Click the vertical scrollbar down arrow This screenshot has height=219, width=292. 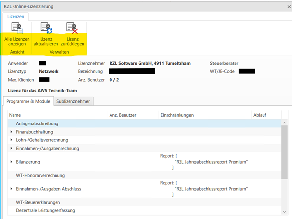285,211
